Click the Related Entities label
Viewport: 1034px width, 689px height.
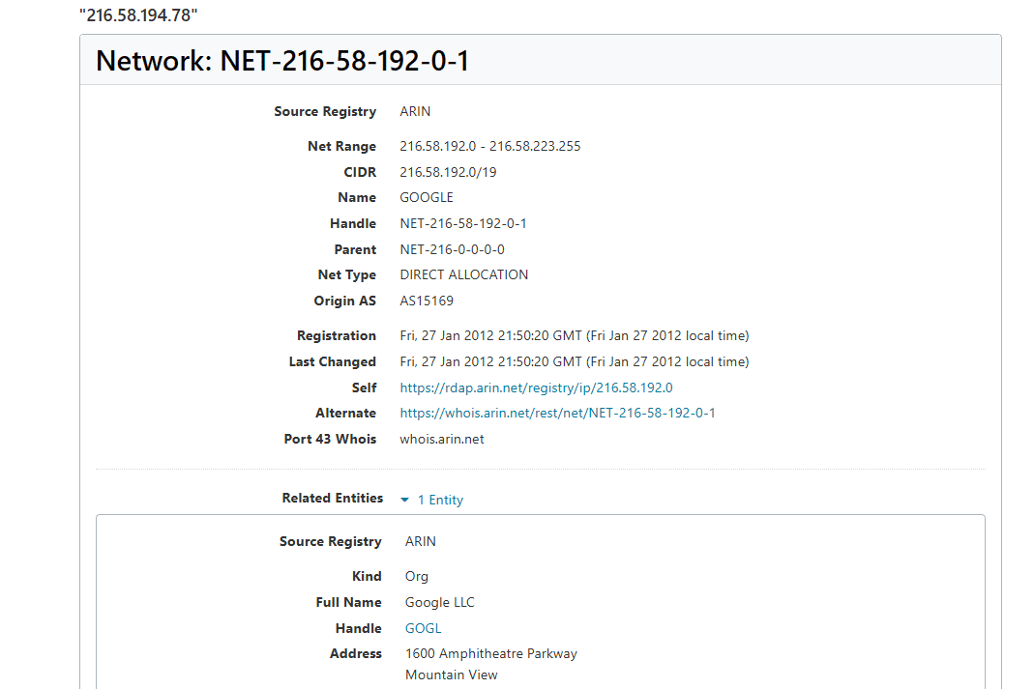pyautogui.click(x=332, y=498)
